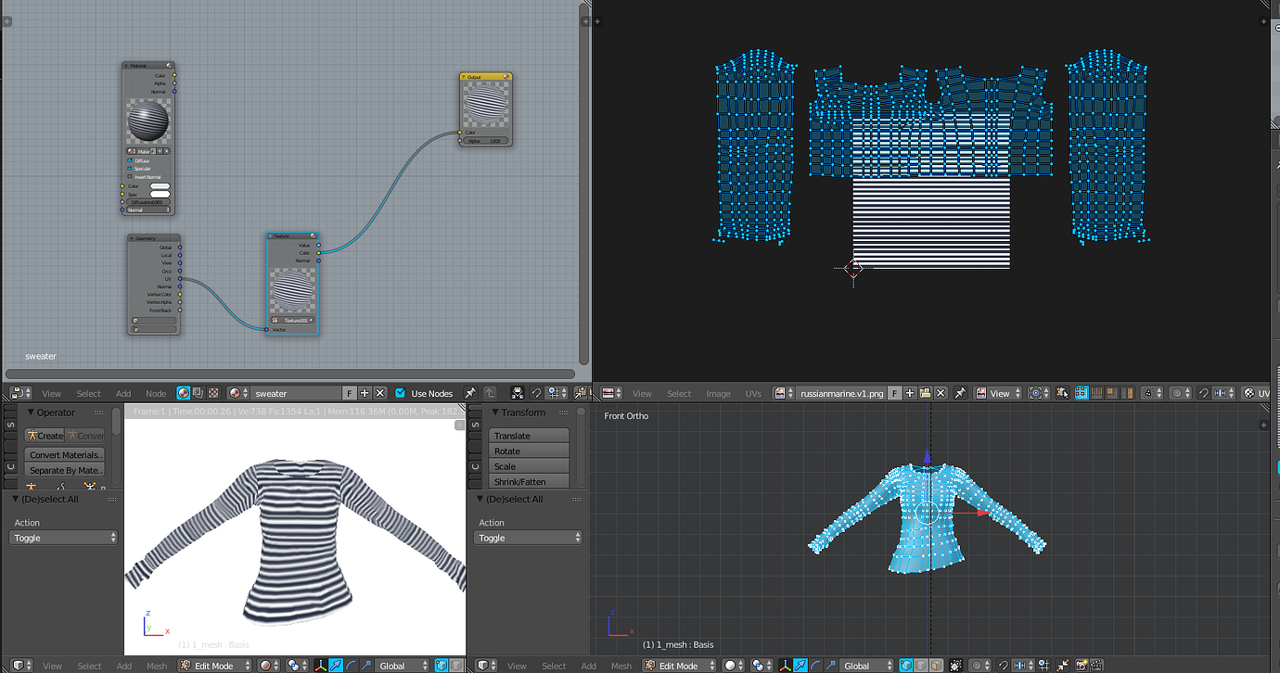Select UV island selection mode icon

(x=1126, y=393)
